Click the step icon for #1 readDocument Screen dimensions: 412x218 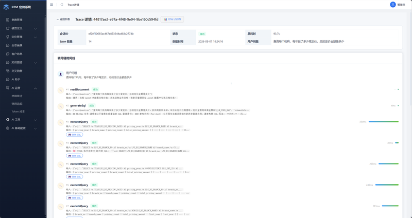pos(61,90)
